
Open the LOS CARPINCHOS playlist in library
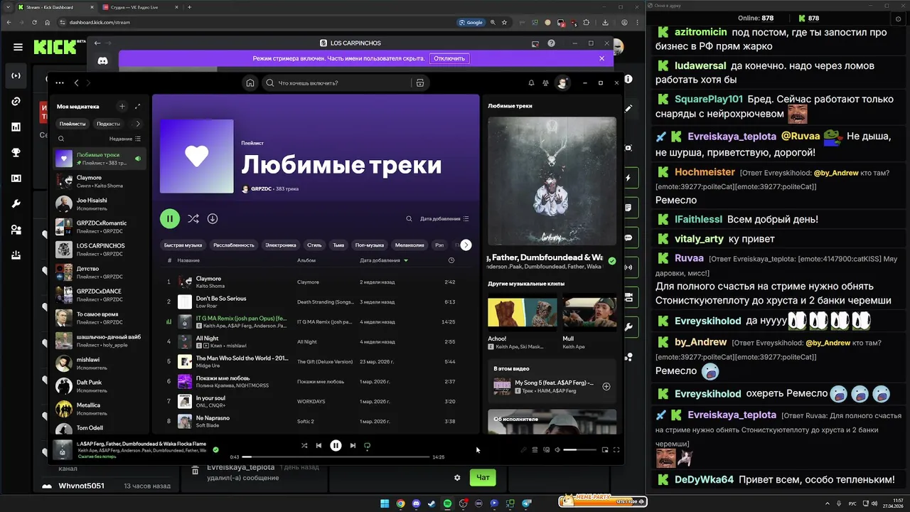[x=100, y=250]
